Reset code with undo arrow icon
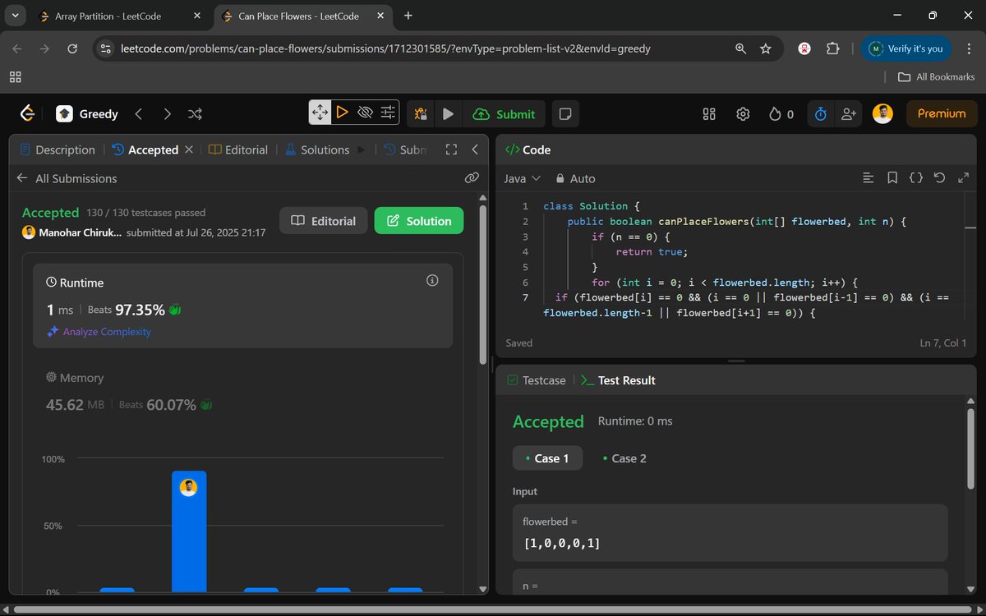986x616 pixels. pos(940,177)
